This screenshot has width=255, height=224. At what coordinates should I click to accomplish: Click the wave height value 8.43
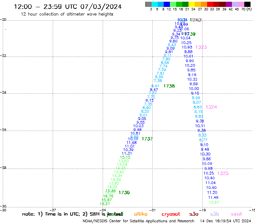coord(172,45)
